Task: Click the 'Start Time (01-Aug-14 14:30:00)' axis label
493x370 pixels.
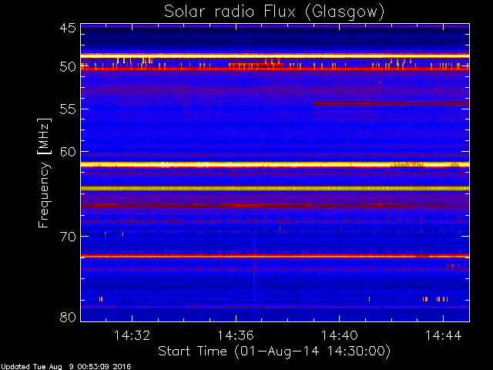Action: coord(274,351)
